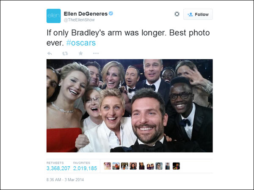Open the second retweeter avatar thumbnail
Screen dimensions: 254x190
pyautogui.click(x=116, y=166)
